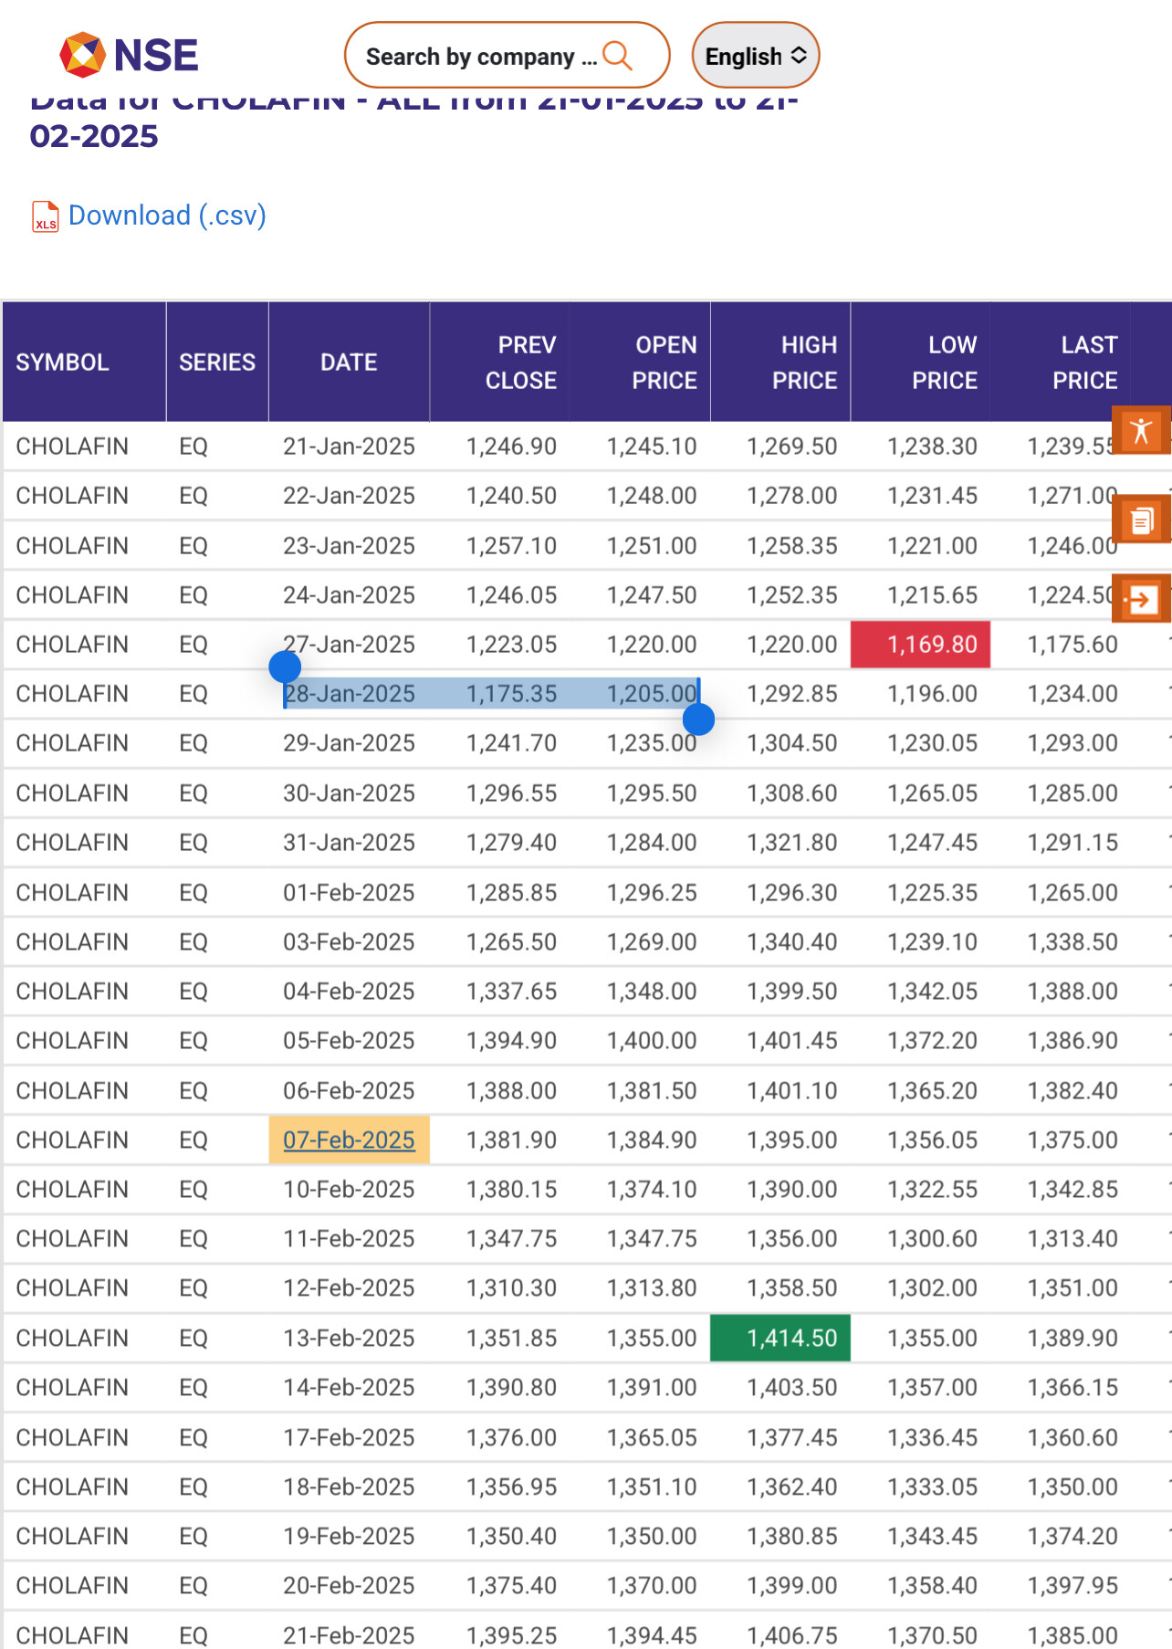Click high price 1,340.40
The image size is (1172, 1649).
click(x=792, y=942)
